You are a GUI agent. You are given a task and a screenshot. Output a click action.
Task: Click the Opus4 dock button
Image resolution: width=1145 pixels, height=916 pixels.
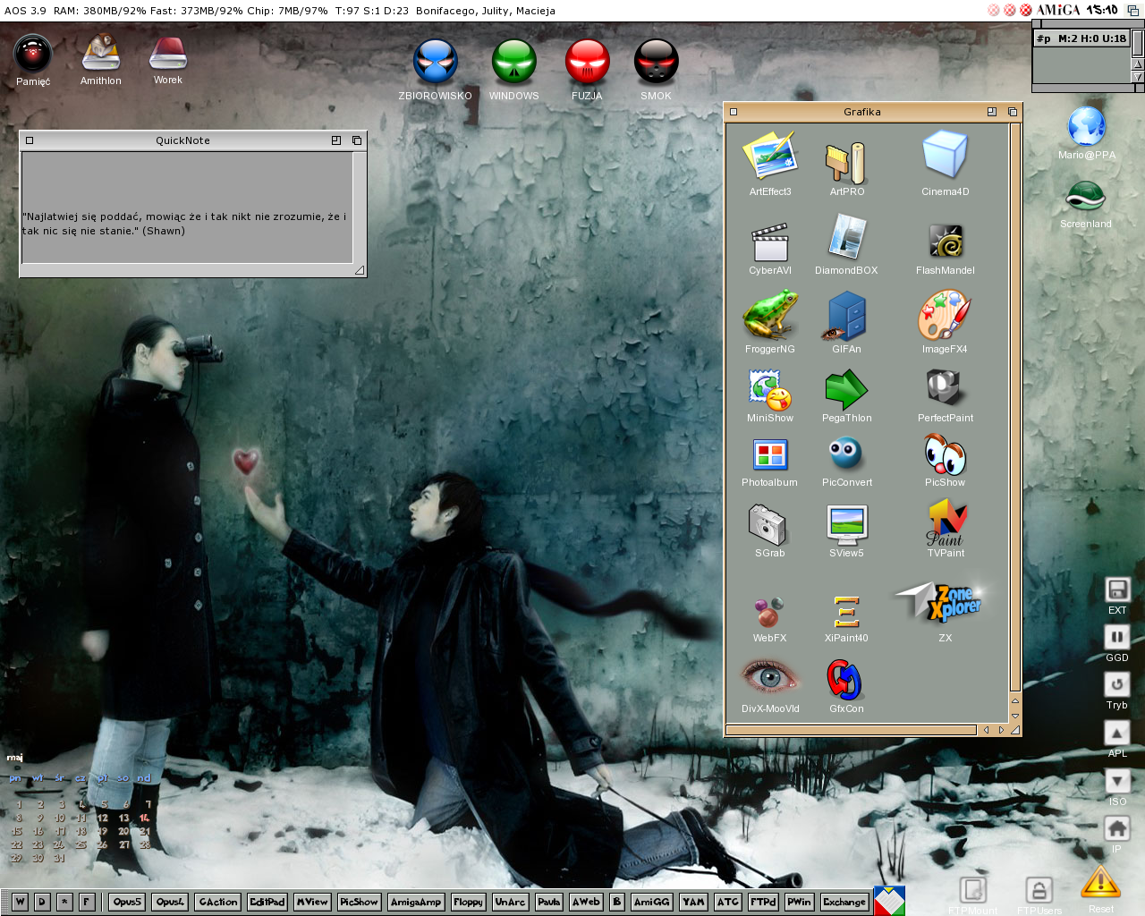170,902
